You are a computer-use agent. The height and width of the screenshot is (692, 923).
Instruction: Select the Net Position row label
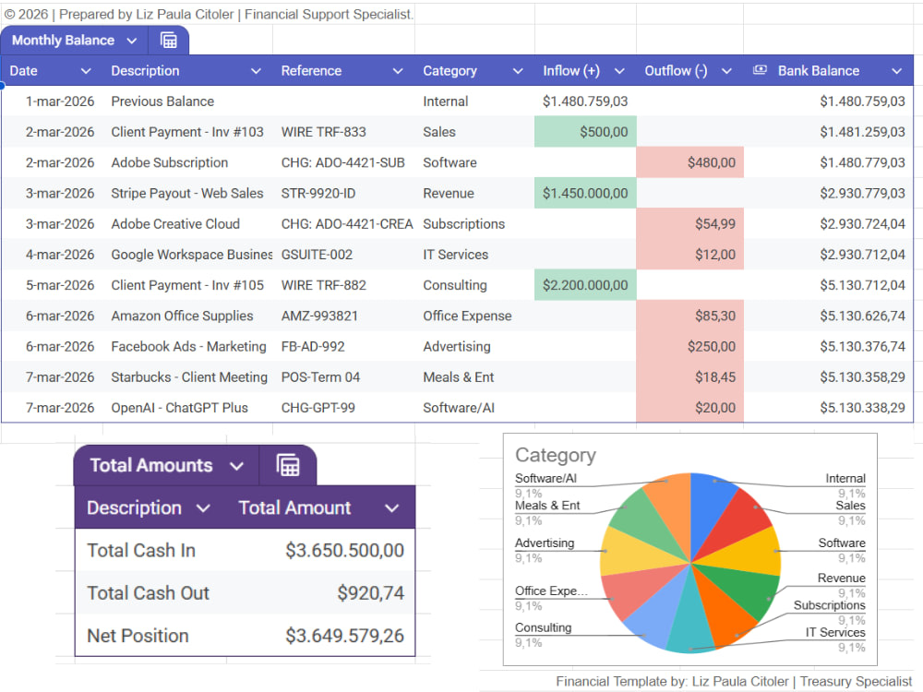point(138,636)
